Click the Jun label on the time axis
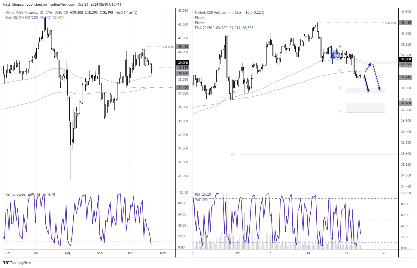 point(8,253)
